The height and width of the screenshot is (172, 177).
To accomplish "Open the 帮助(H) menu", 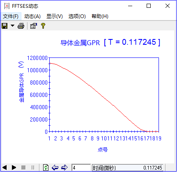I will point(100,16).
